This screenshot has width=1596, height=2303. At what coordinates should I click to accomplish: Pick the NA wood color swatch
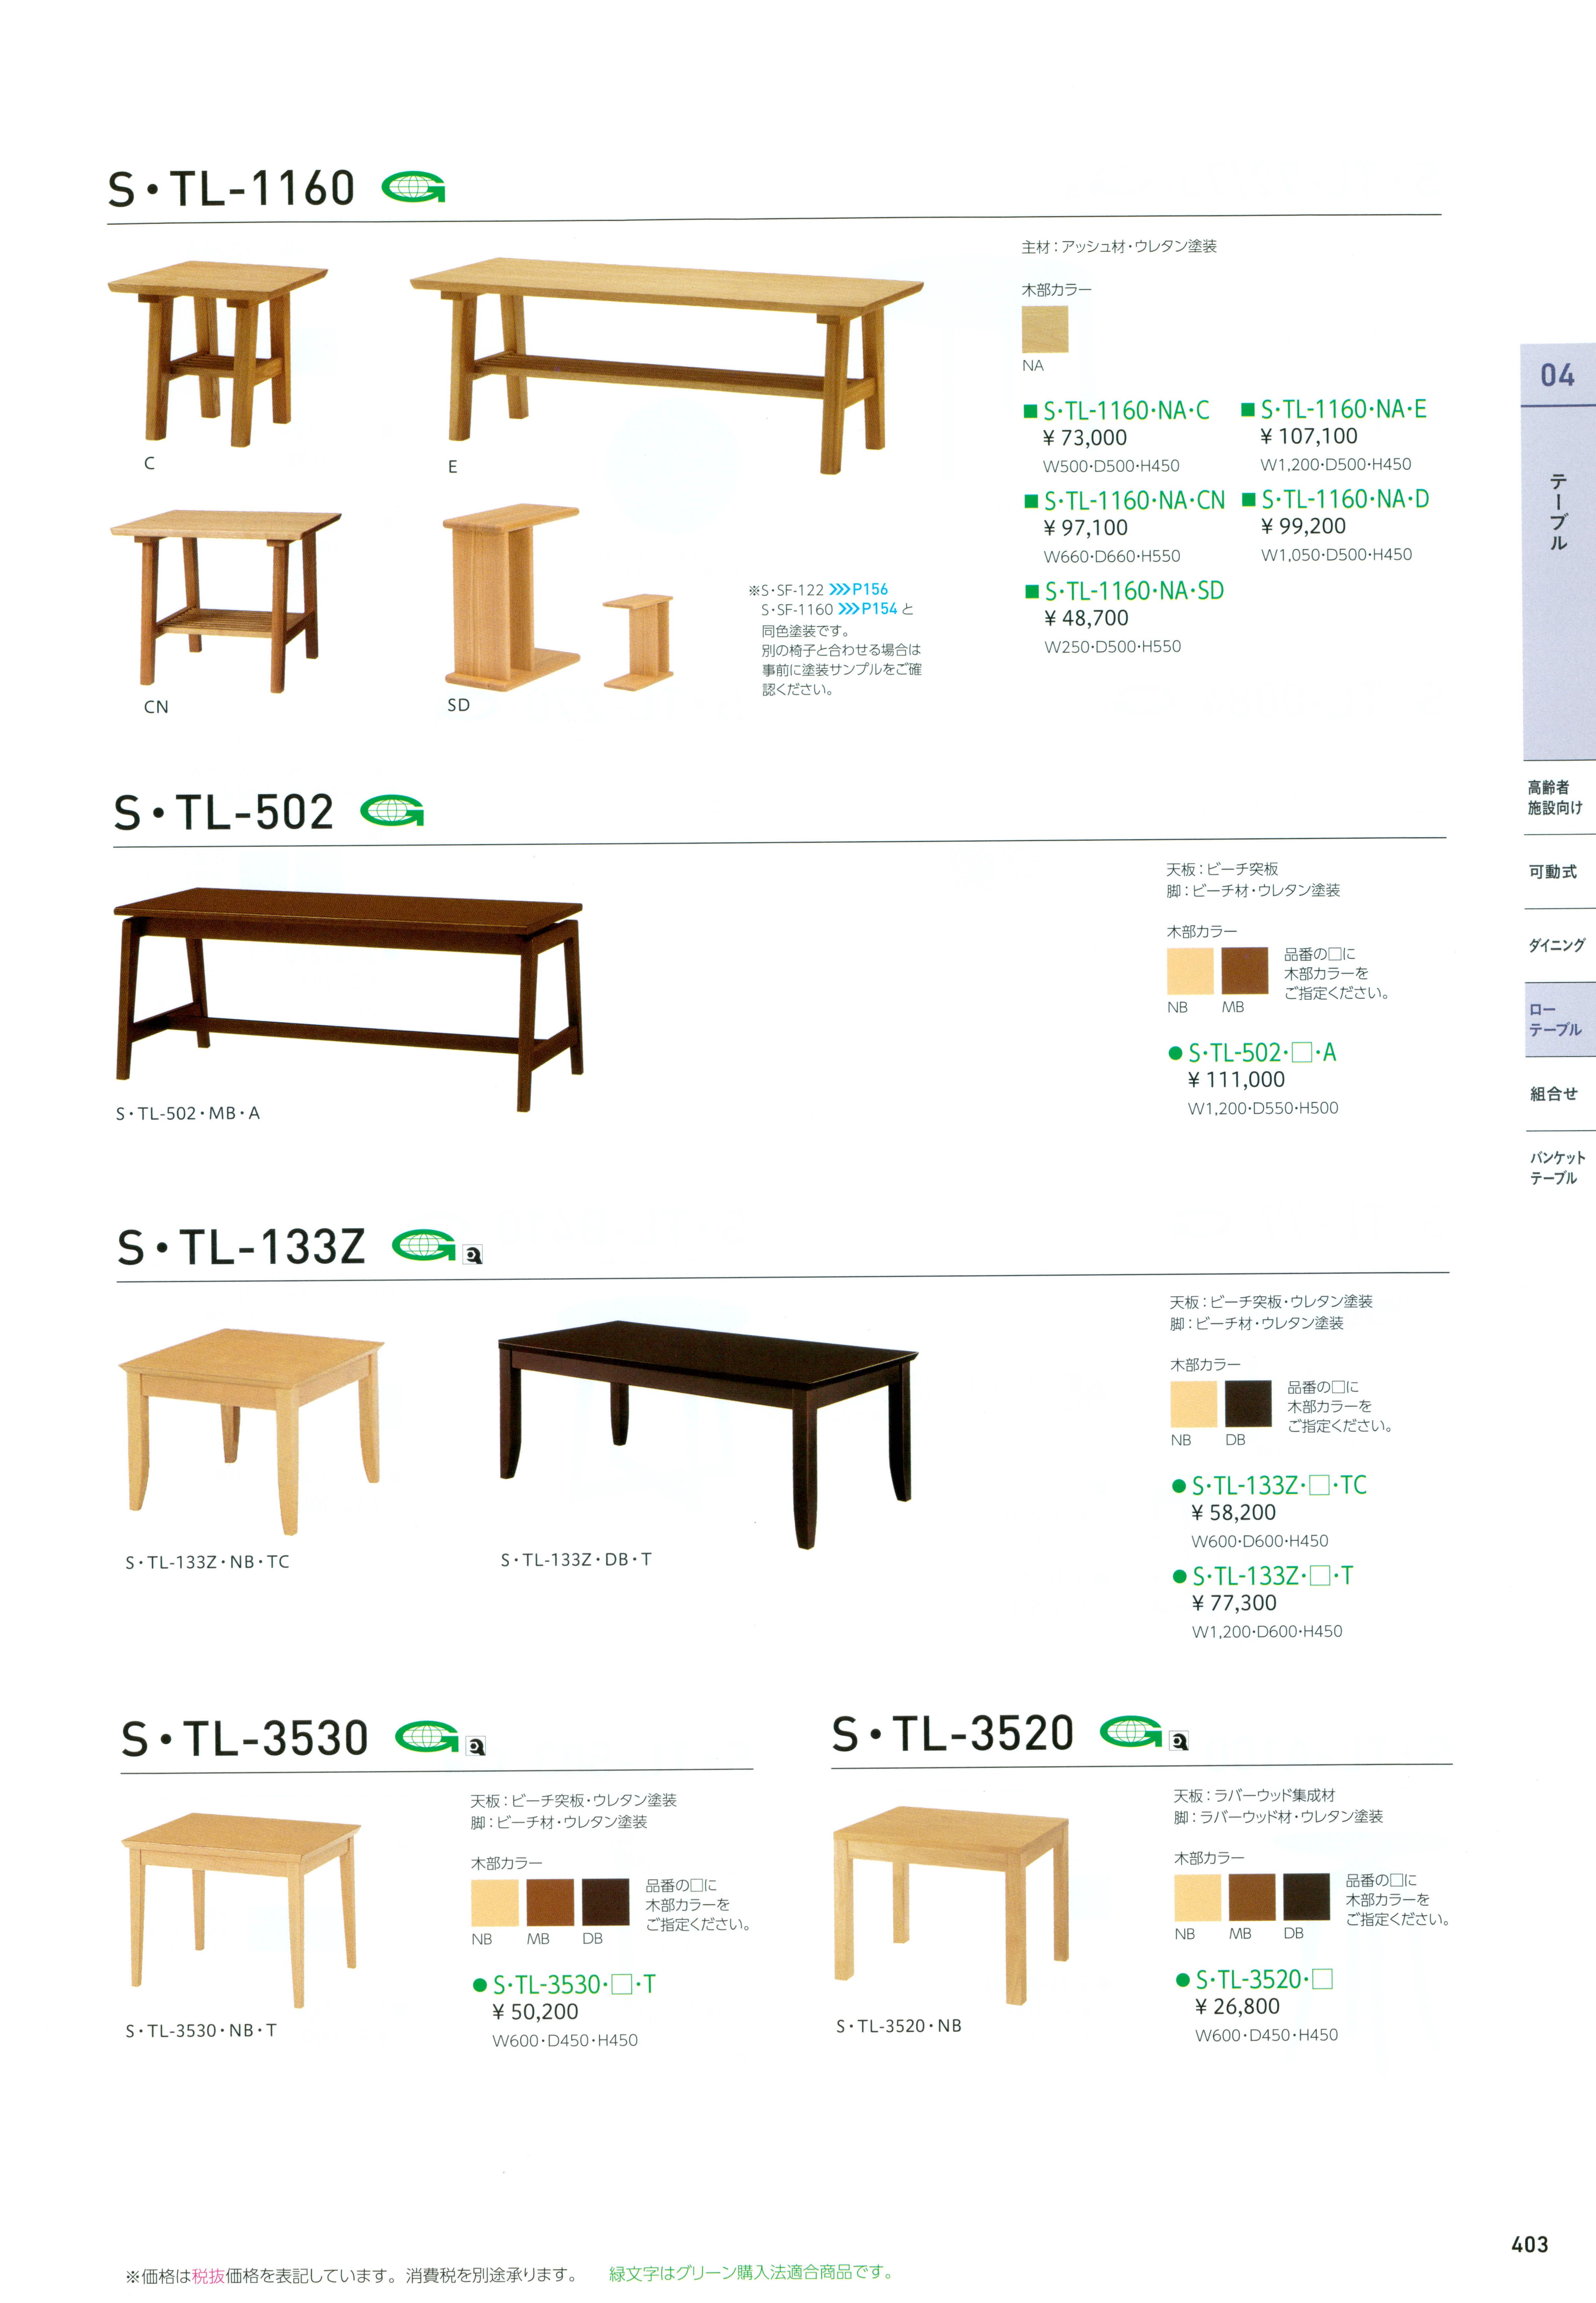coord(1045,329)
